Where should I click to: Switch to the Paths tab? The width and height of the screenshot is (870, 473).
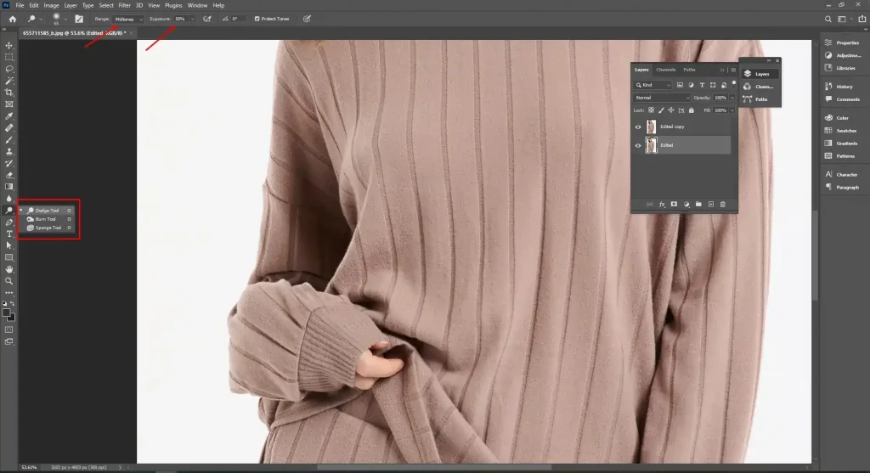tap(689, 70)
